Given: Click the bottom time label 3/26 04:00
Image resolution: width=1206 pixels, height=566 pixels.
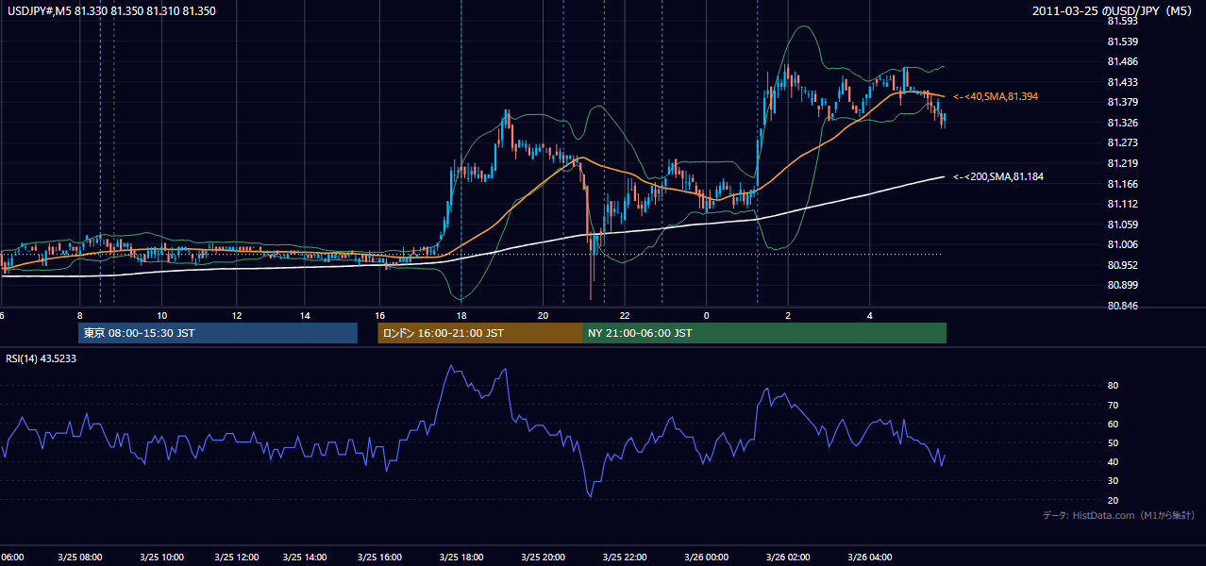Looking at the screenshot, I should 869,557.
